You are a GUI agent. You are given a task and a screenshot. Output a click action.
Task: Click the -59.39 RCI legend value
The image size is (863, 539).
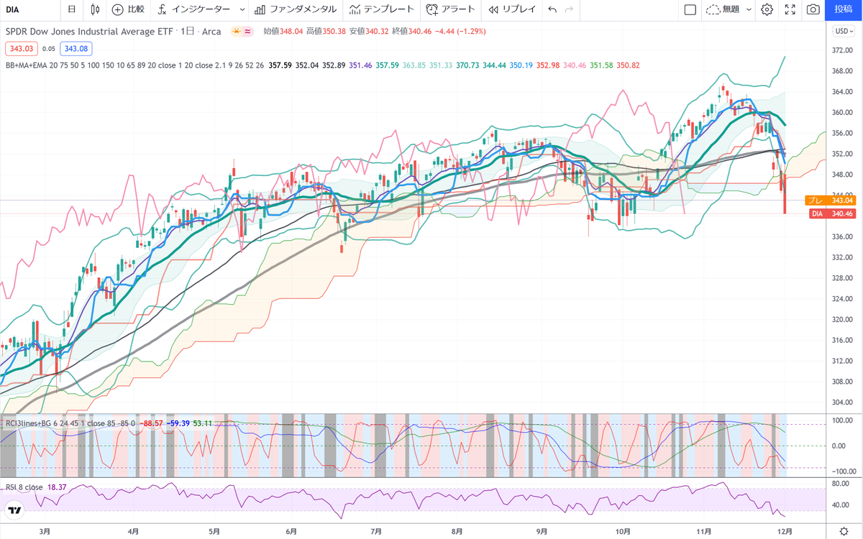(x=178, y=423)
